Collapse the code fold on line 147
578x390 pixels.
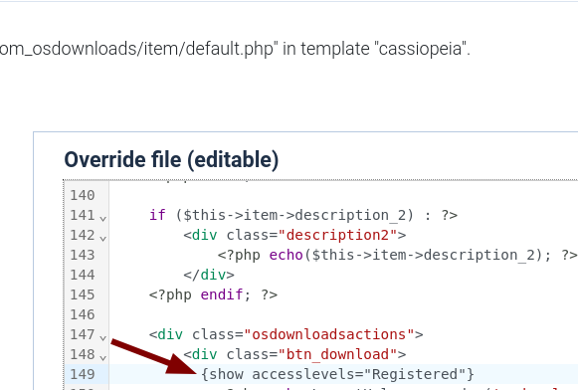103,337
